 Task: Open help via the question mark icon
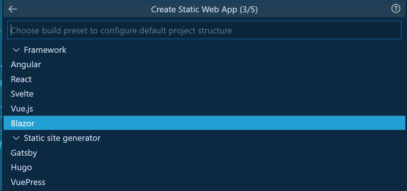click(396, 9)
